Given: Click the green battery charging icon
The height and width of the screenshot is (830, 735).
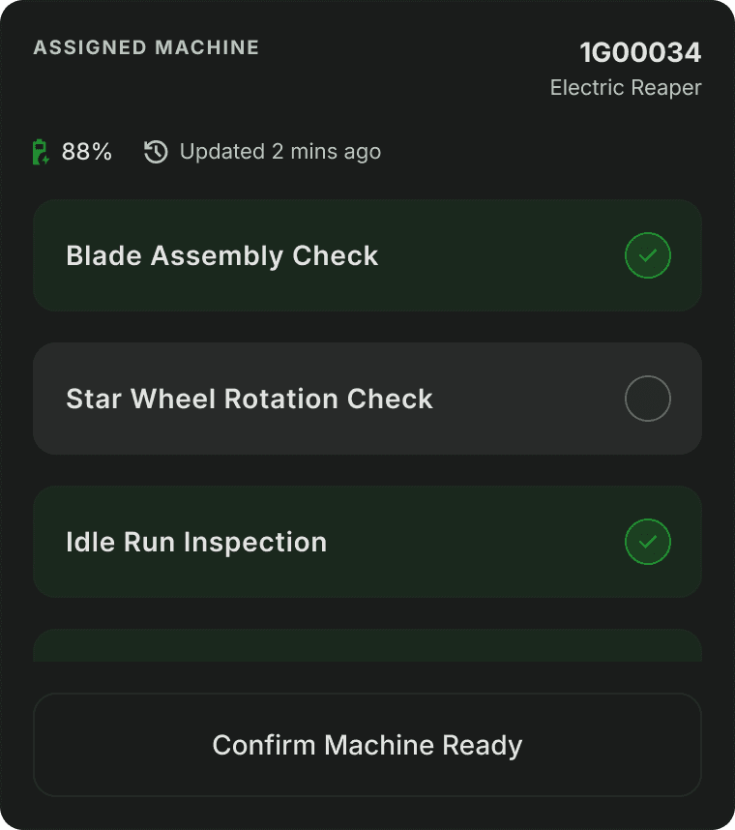Looking at the screenshot, I should [x=41, y=152].
